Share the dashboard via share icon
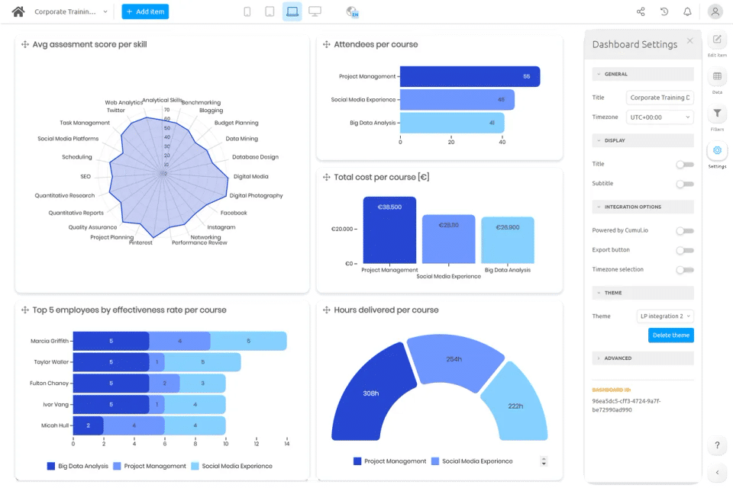Screen dimensions: 733x488 [641, 11]
